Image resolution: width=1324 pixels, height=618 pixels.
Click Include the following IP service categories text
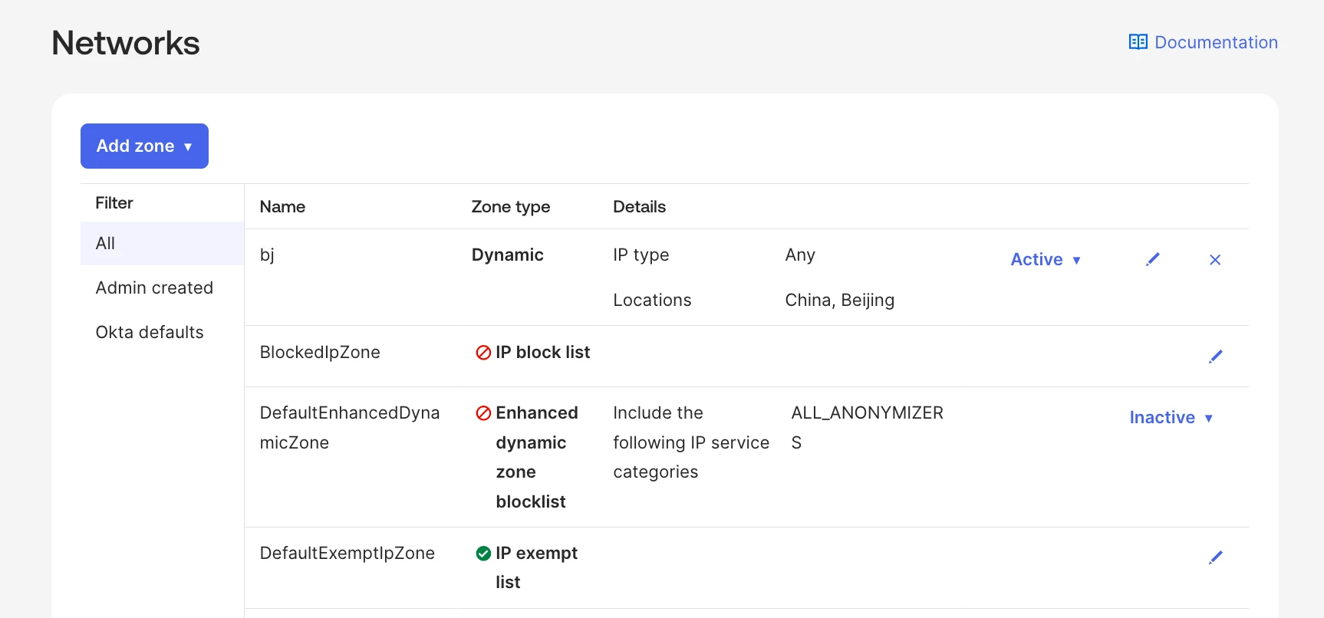pyautogui.click(x=691, y=442)
